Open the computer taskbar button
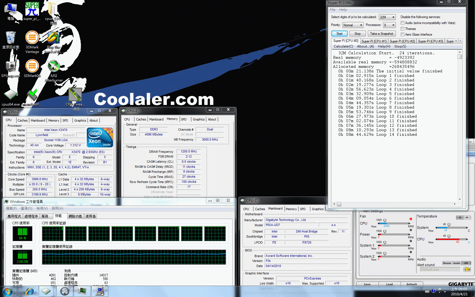 pos(100,291)
